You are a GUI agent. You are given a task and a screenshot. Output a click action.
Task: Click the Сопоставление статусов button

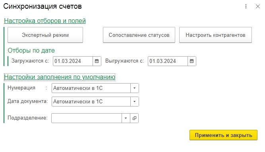tap(139, 35)
